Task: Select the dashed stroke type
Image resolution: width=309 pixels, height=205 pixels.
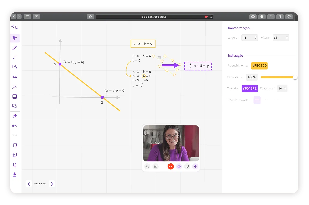Action: pos(266,100)
